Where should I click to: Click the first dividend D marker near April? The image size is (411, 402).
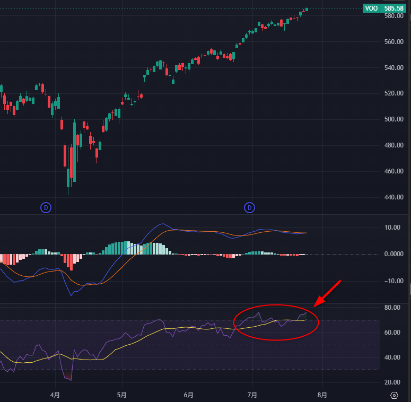point(46,208)
